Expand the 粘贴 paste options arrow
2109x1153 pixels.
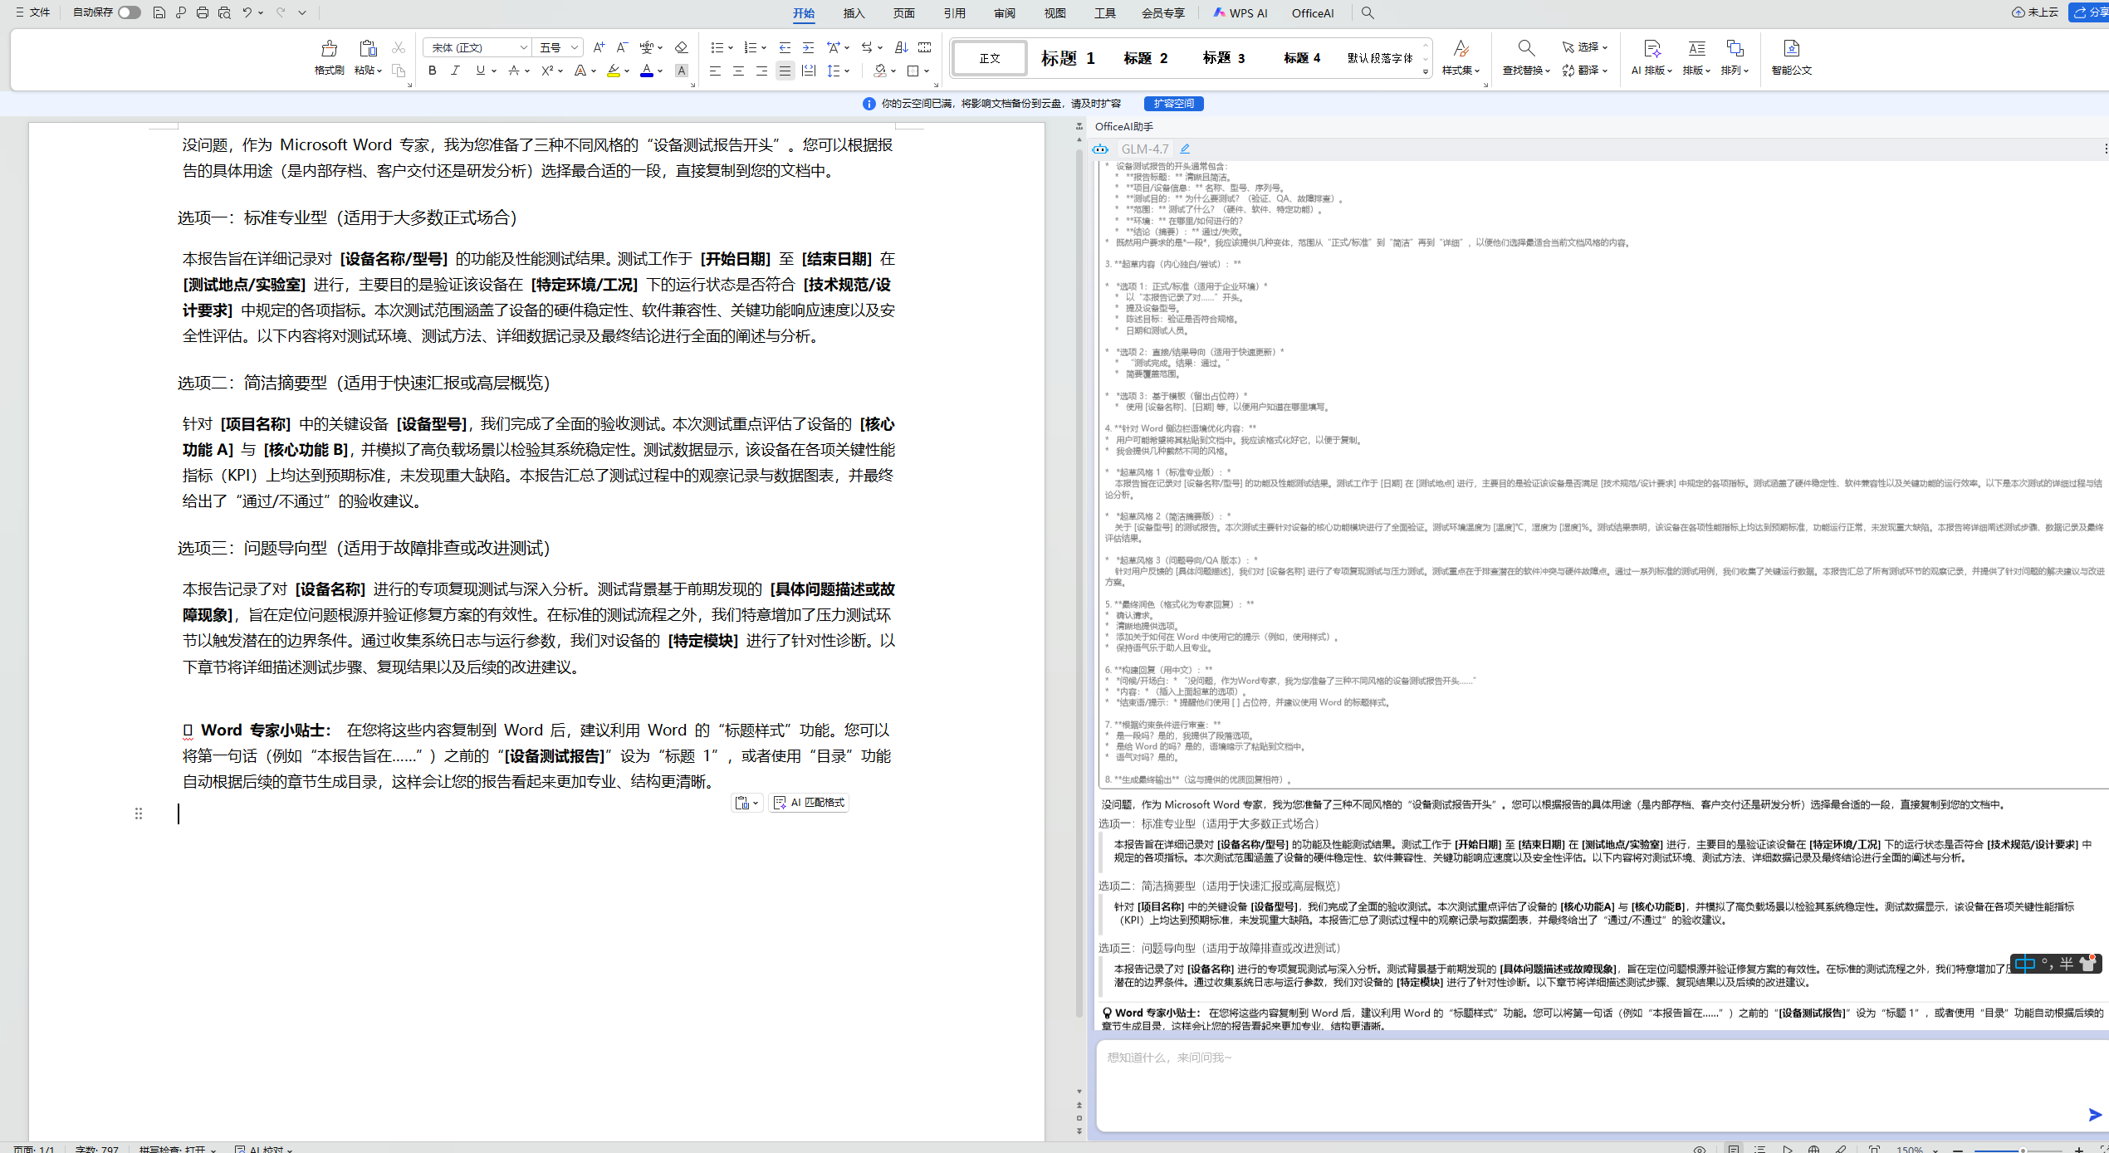pyautogui.click(x=379, y=71)
